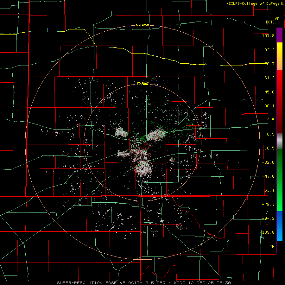Viewport: 285px width, 285px height.
Task: Click the 100 NMI range ring label
Action: click(142, 25)
